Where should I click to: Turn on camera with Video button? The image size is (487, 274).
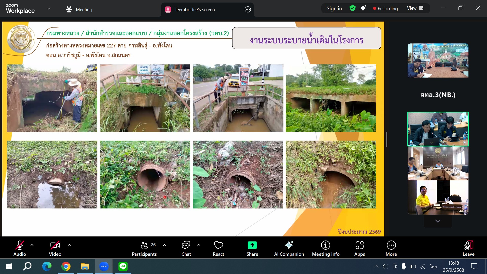[55, 248]
